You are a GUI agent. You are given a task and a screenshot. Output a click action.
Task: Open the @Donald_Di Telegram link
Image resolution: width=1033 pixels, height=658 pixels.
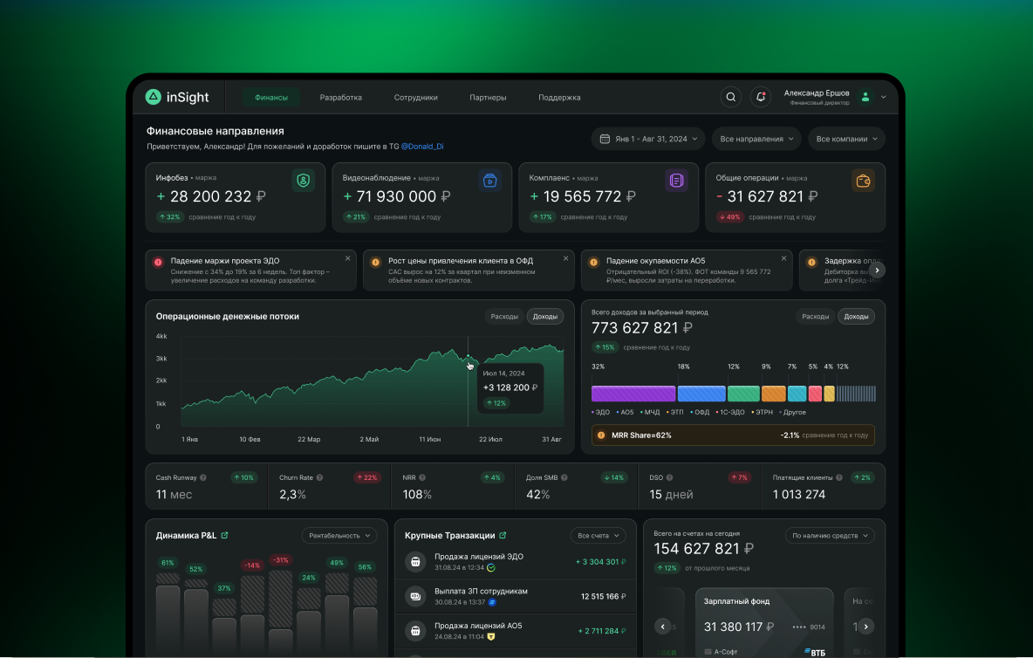[422, 147]
